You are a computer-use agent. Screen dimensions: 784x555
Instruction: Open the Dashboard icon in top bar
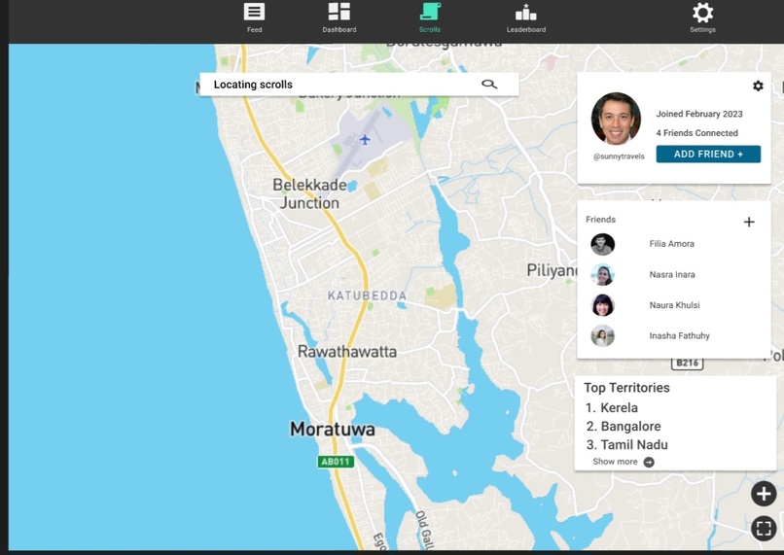pyautogui.click(x=339, y=12)
